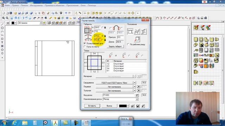Open the color dropdown arrow in dialog bottom

pyautogui.click(x=128, y=106)
